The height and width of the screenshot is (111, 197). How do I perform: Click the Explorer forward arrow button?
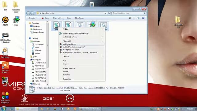(32, 13)
